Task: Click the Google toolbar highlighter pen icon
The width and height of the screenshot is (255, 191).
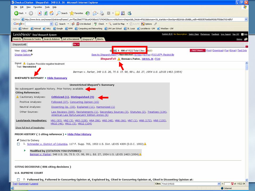Action: point(155,24)
